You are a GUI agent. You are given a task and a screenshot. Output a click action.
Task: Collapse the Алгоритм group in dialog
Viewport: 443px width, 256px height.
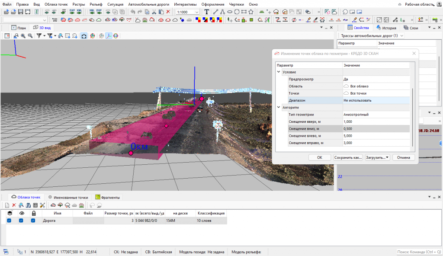click(x=279, y=107)
